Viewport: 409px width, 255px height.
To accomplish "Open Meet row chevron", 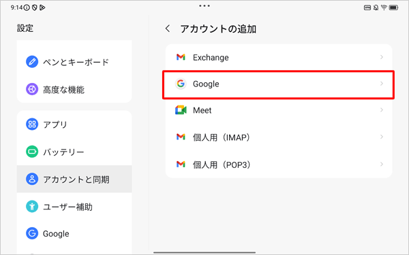I will point(382,110).
